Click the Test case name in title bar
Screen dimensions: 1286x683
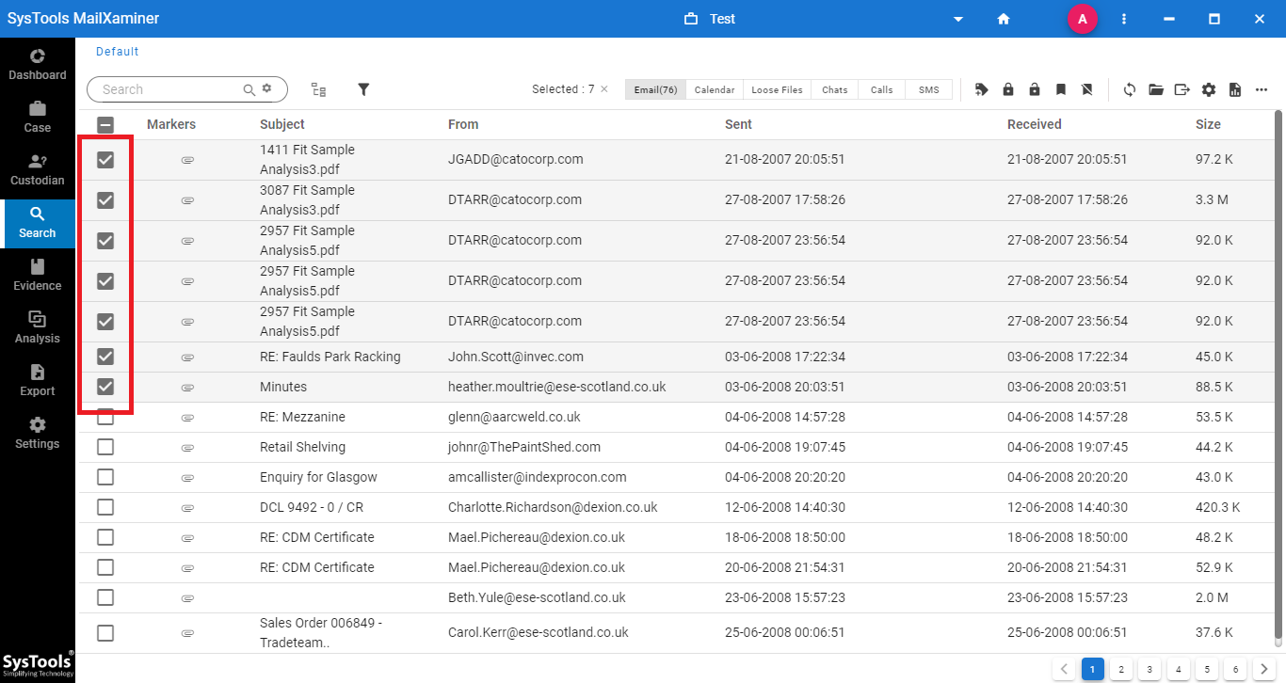point(722,19)
